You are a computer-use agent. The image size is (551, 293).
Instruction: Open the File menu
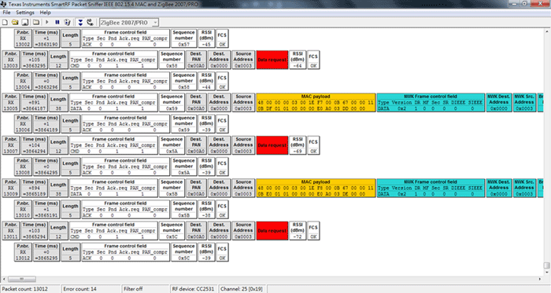tap(6, 13)
